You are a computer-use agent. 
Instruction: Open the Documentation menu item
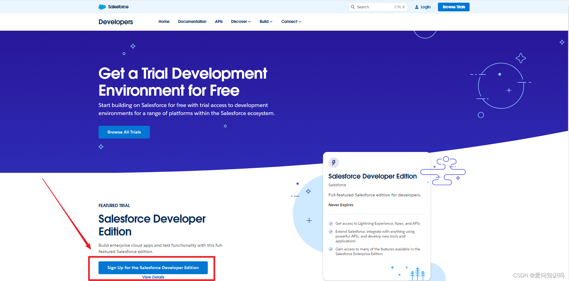pyautogui.click(x=192, y=21)
